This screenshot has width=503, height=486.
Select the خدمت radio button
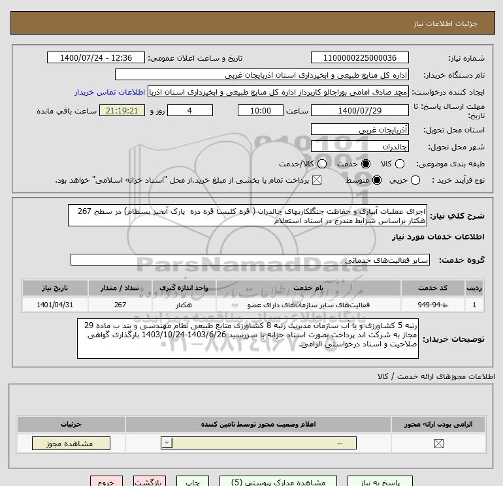(x=366, y=164)
